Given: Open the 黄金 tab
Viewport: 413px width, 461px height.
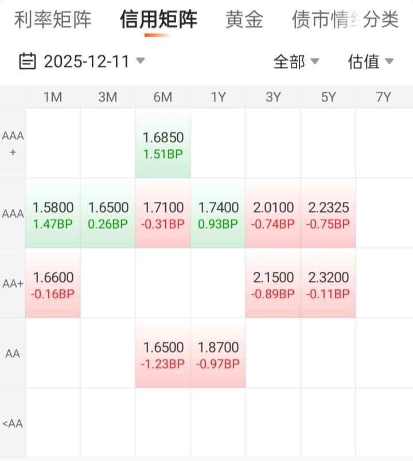Looking at the screenshot, I should [x=244, y=19].
